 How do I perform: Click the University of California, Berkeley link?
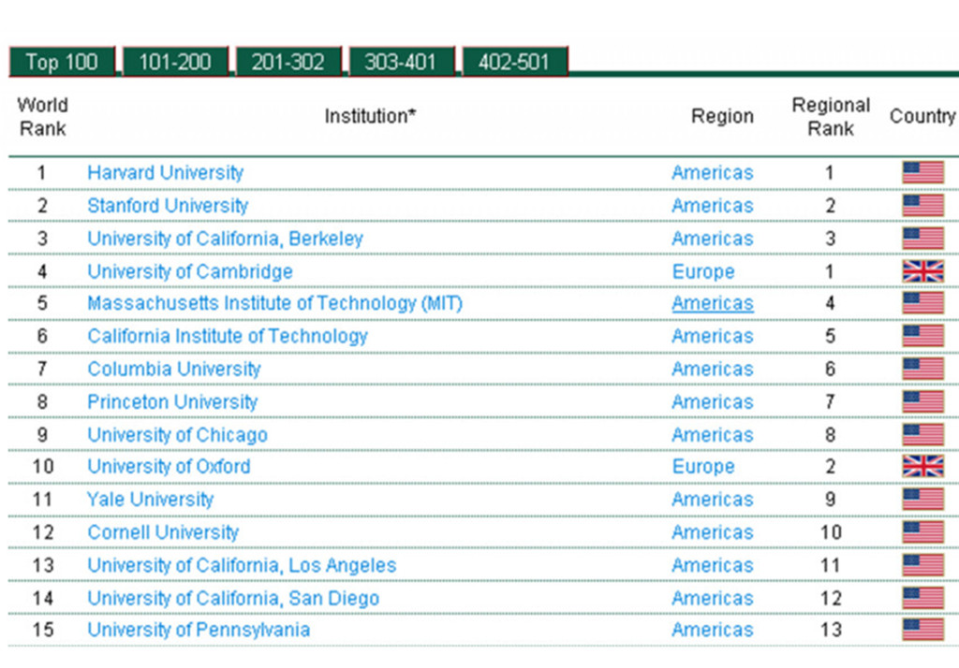click(x=225, y=239)
